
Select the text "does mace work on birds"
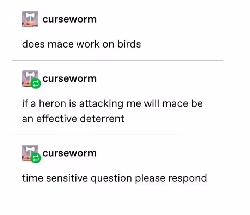[x=81, y=44]
